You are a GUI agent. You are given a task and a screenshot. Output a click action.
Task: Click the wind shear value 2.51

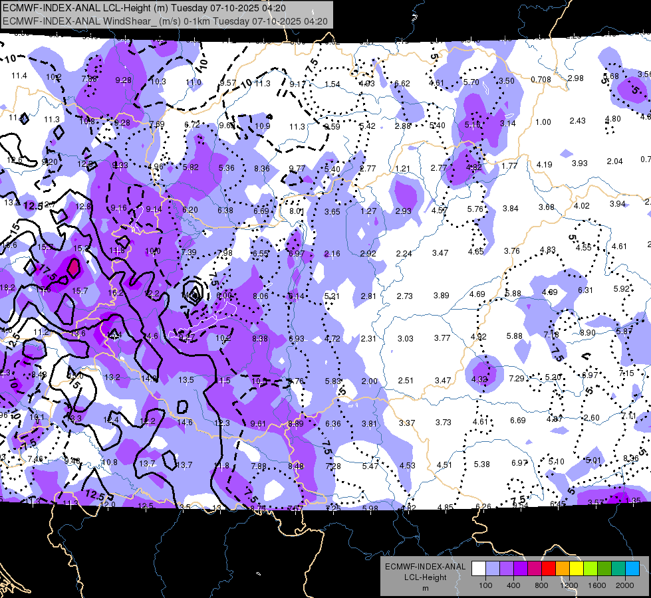pos(406,381)
